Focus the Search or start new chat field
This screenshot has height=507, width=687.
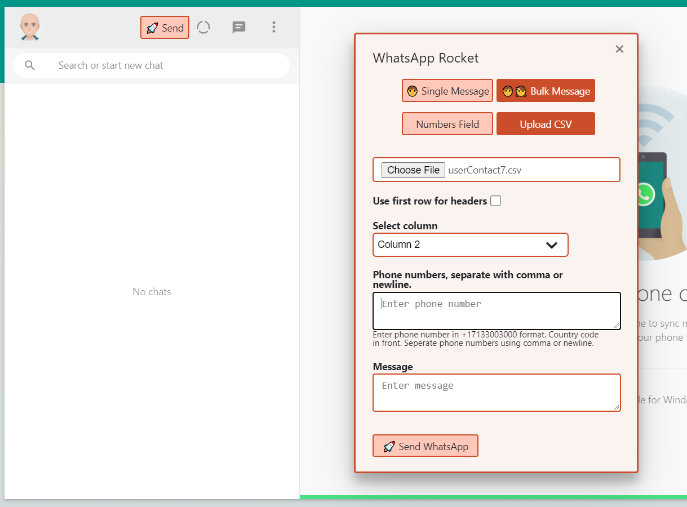[x=151, y=65]
